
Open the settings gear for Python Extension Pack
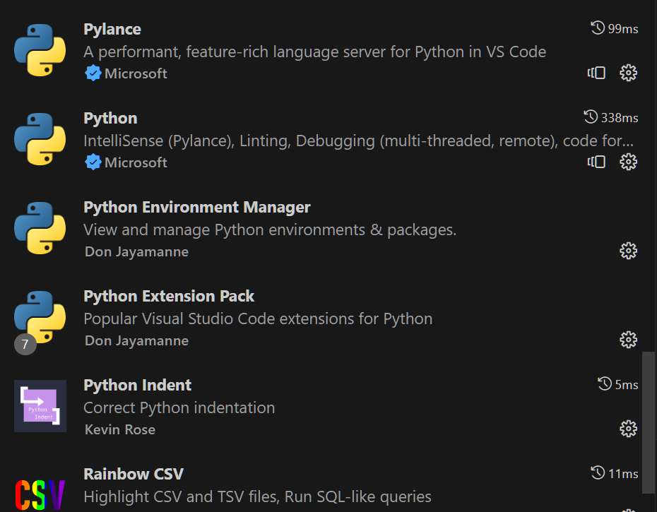click(x=628, y=340)
